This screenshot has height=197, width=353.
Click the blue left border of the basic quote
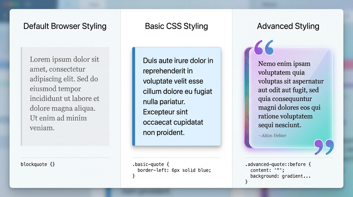coord(133,96)
